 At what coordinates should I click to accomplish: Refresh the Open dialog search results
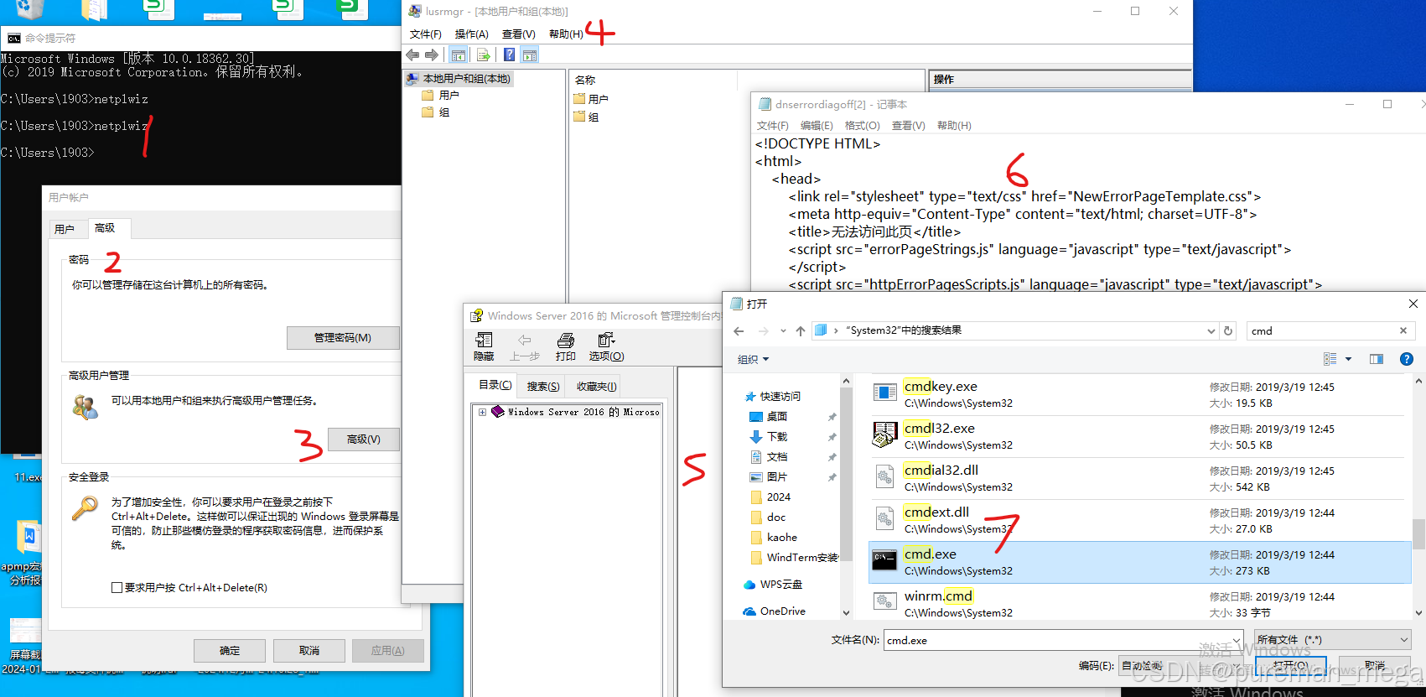click(x=1228, y=330)
